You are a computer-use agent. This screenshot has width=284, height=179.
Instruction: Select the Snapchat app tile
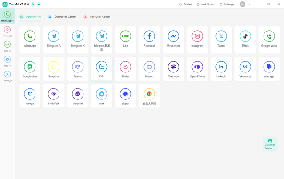[x=54, y=69]
